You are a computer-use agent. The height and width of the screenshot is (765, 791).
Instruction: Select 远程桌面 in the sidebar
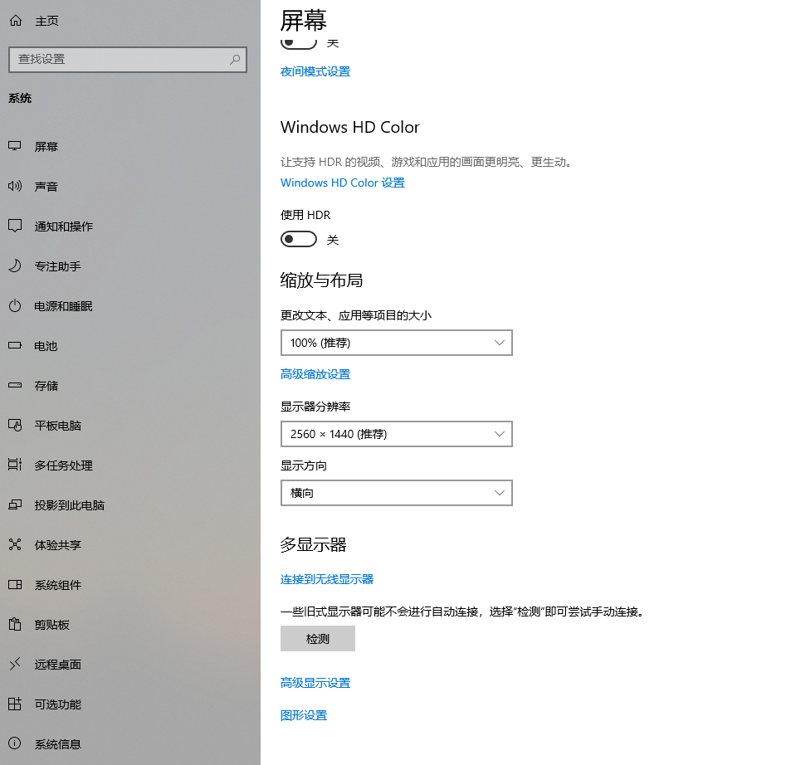tap(57, 665)
